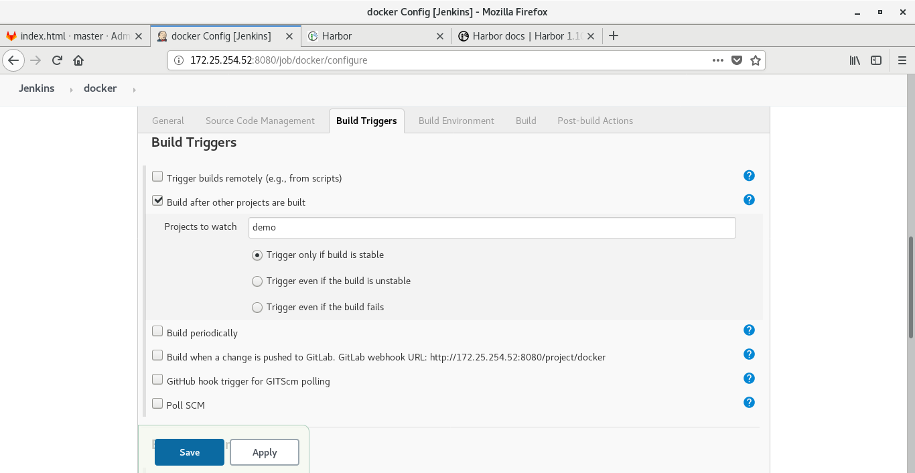Open docker breadcrumb link

tap(100, 88)
